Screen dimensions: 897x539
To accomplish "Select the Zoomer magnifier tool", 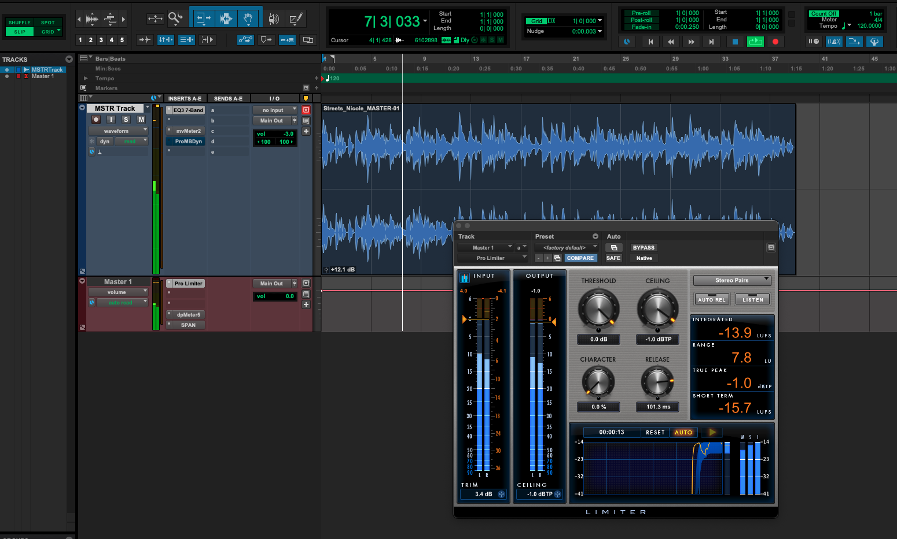I will (x=175, y=18).
